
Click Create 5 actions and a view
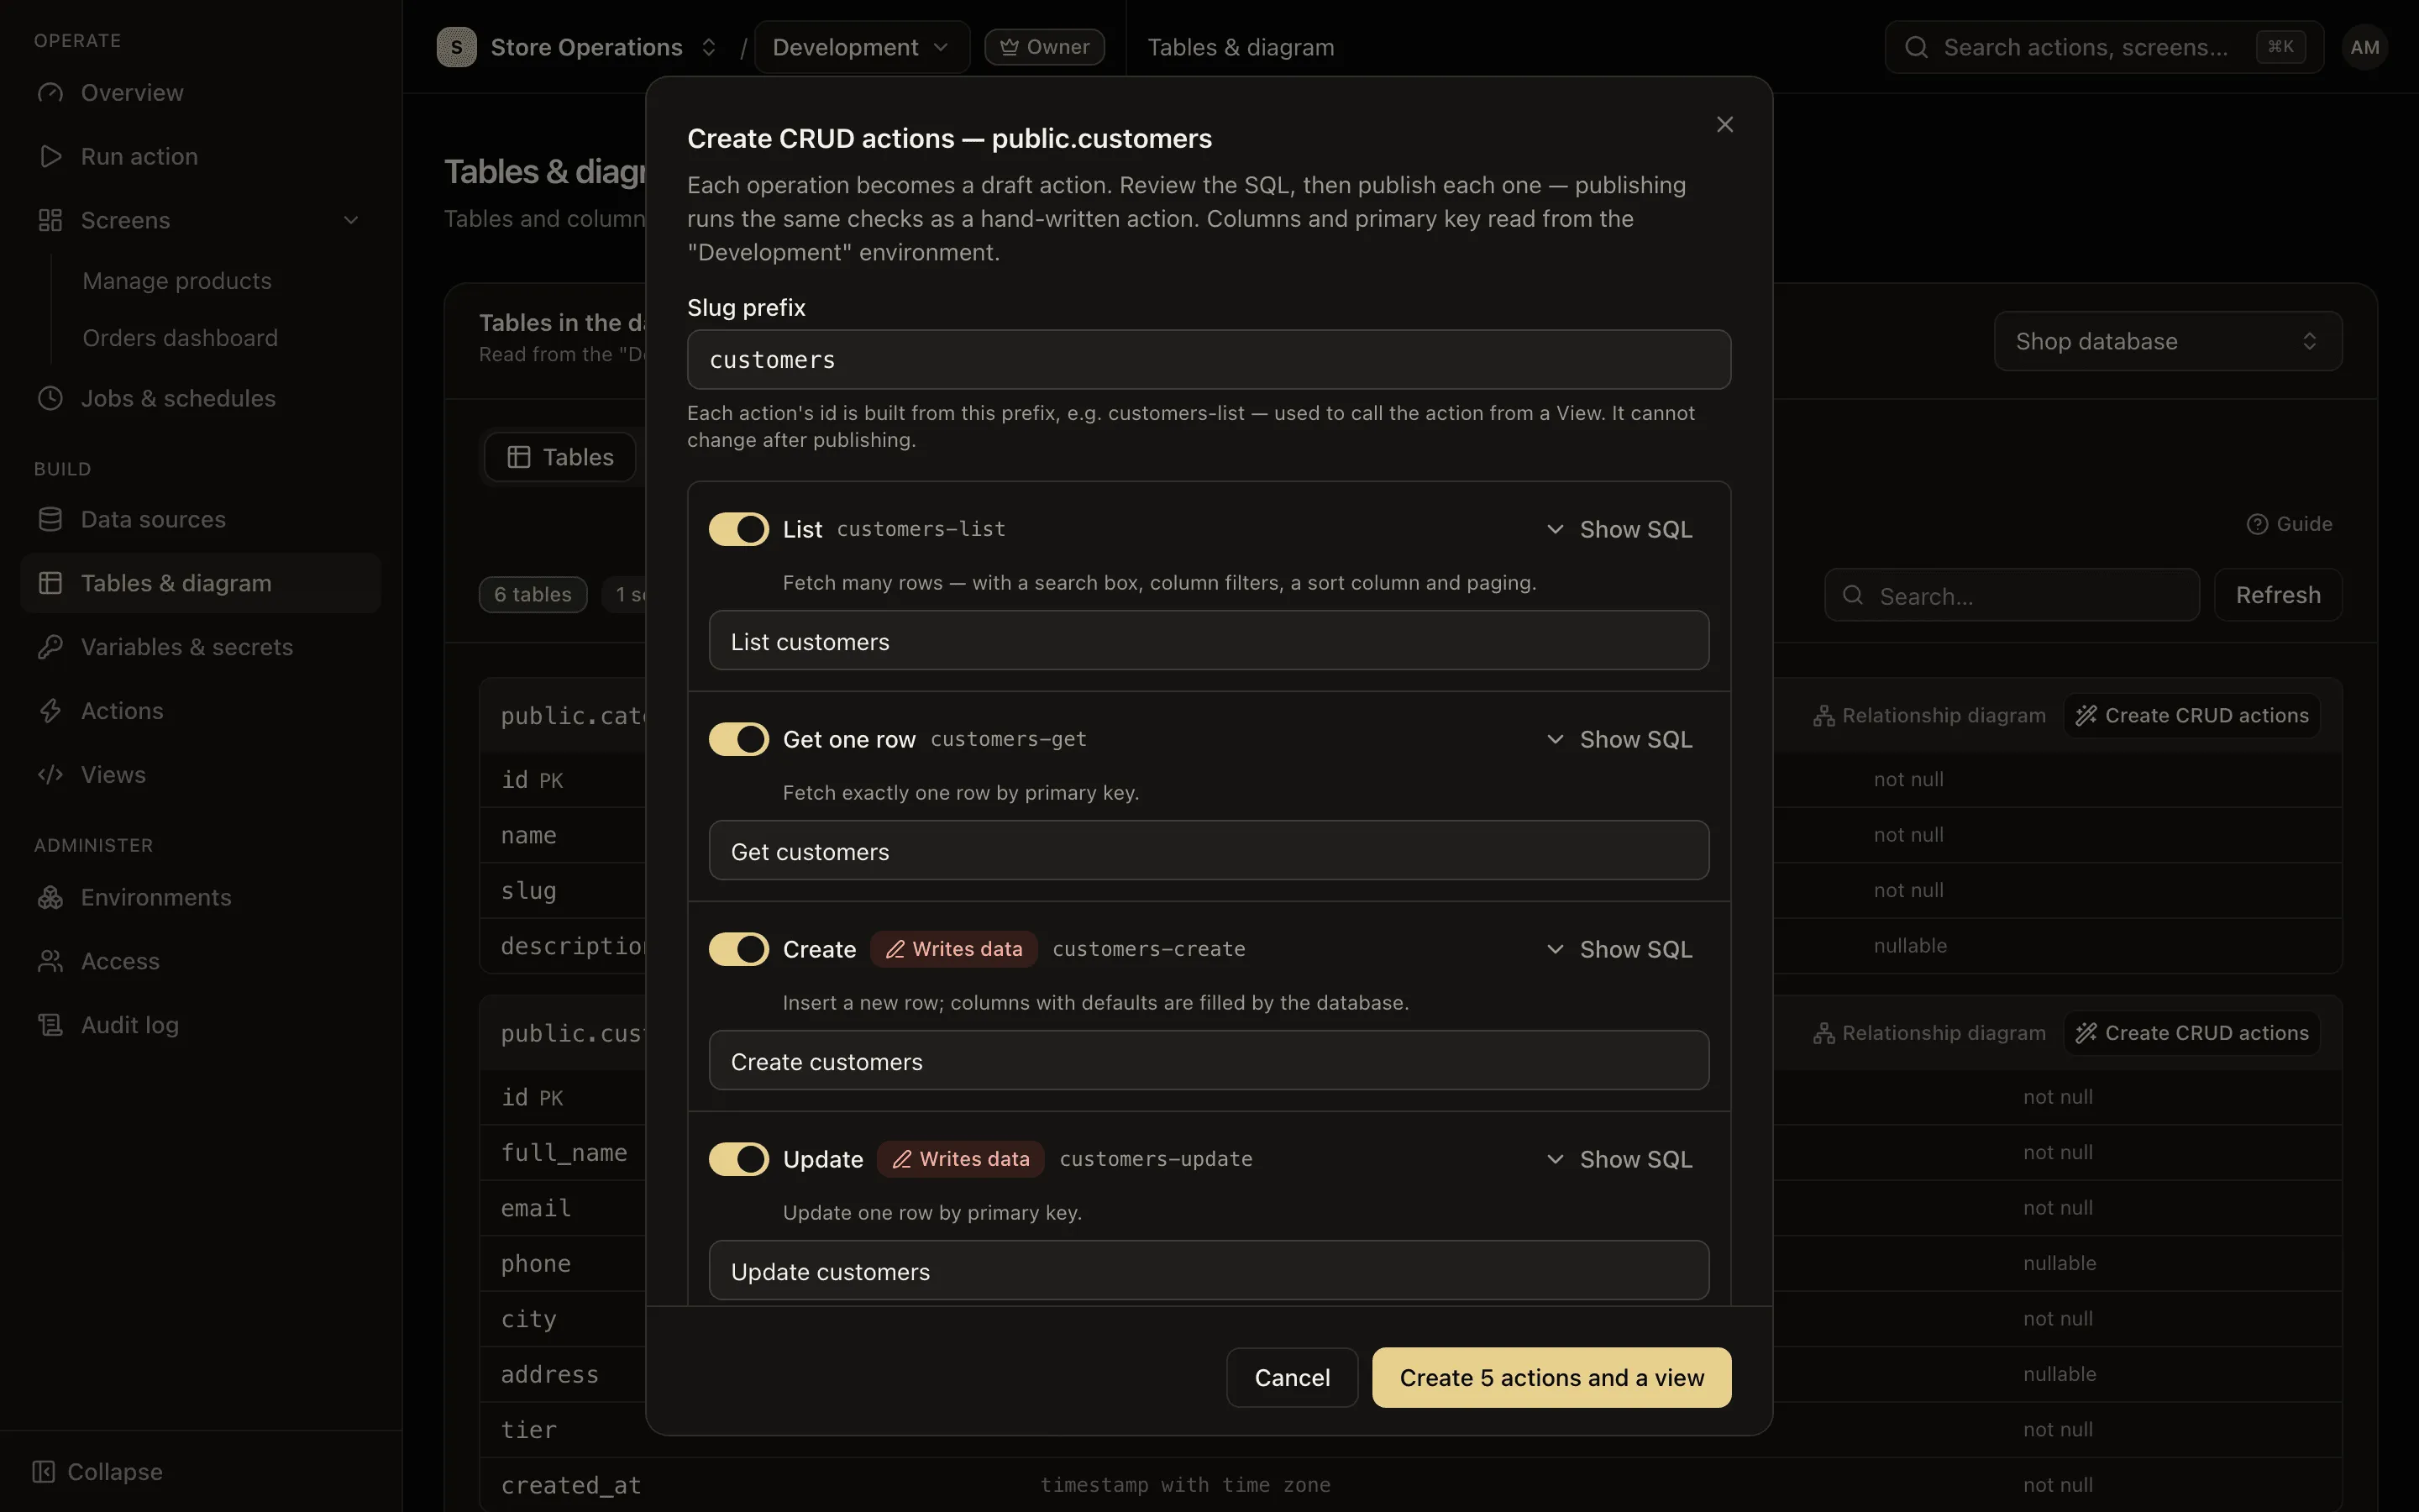point(1551,1377)
